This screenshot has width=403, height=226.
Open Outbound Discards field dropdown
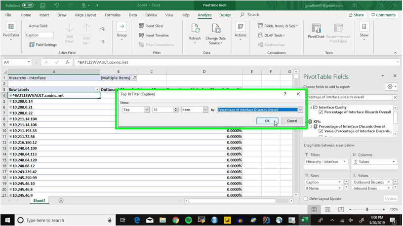[388, 182]
